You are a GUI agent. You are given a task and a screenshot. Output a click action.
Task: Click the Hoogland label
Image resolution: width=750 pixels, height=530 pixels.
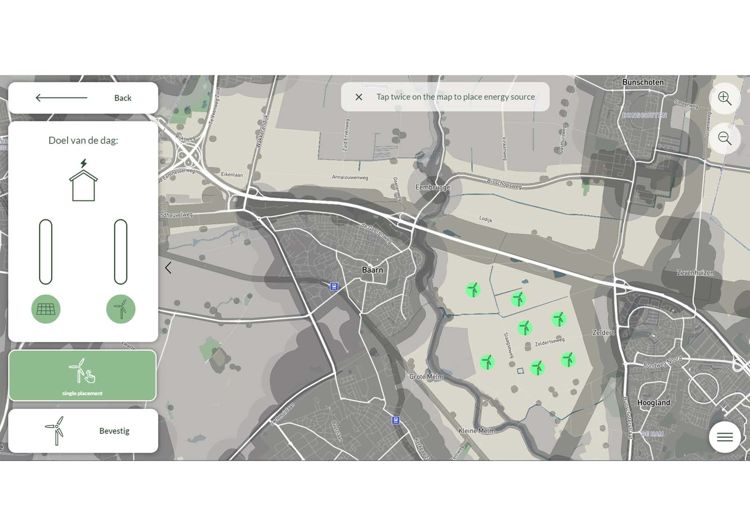(x=653, y=403)
